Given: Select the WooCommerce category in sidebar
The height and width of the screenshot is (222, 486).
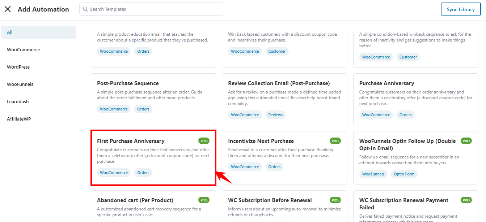Looking at the screenshot, I should [x=23, y=49].
